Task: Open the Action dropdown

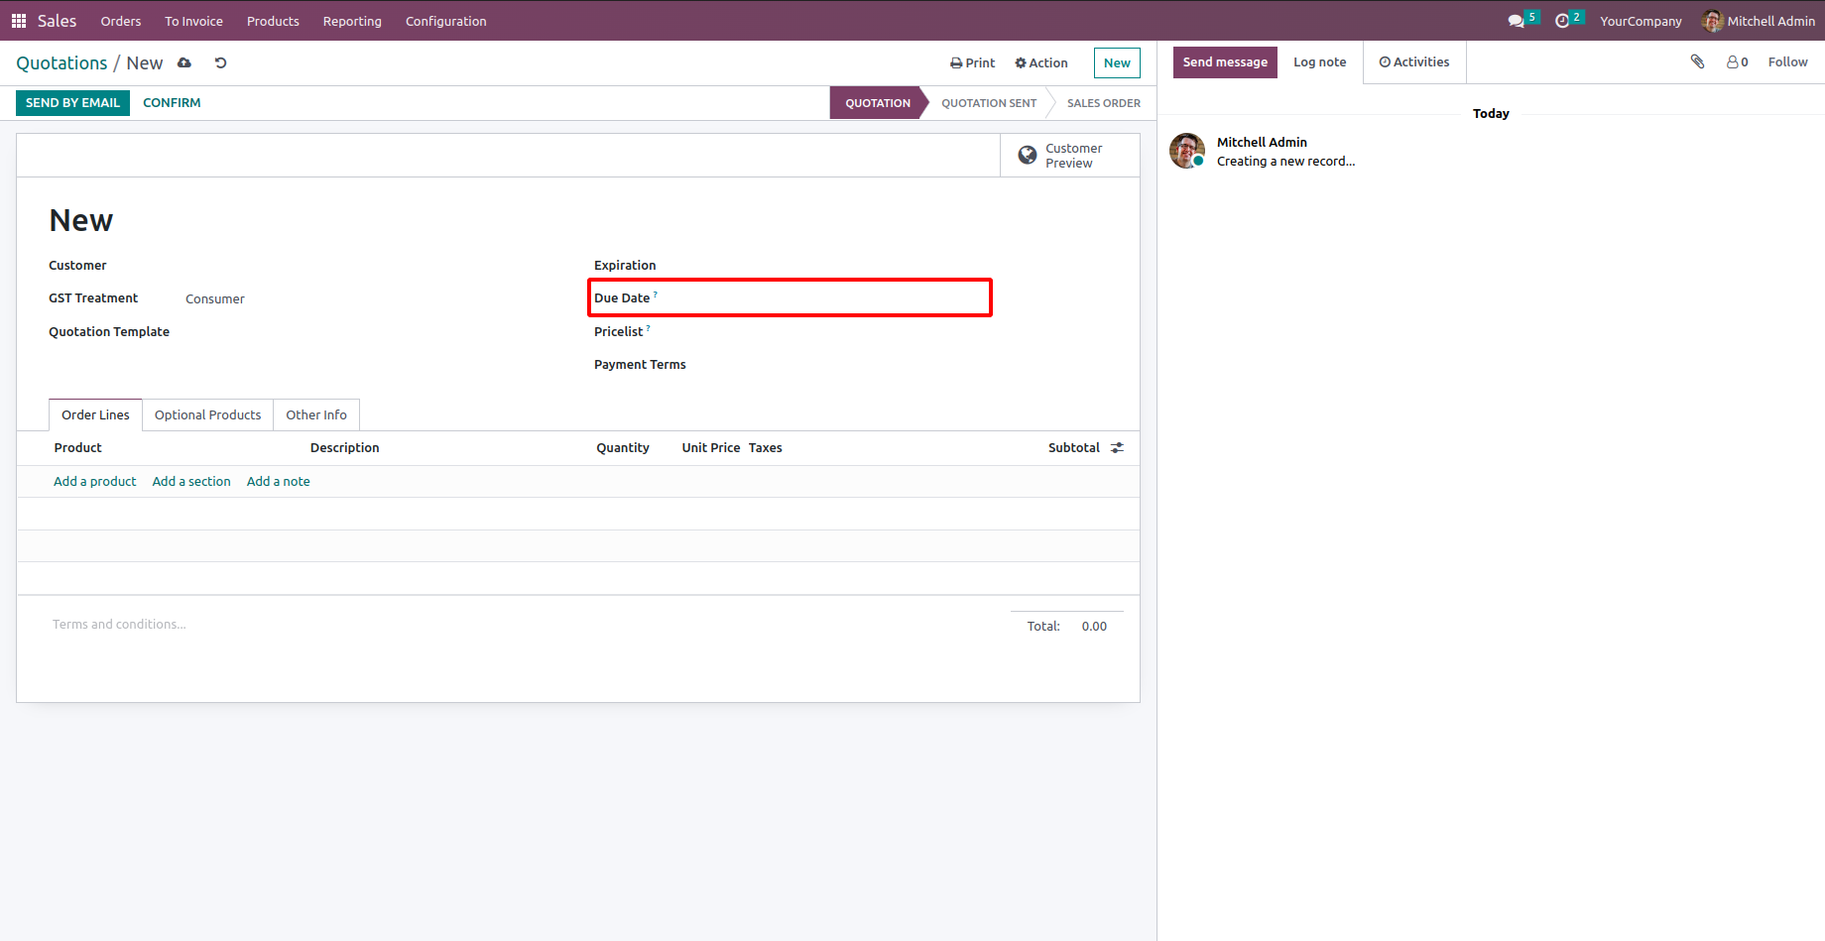Action: [1041, 62]
